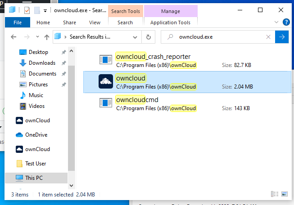Select OneDrive in the navigation pane

pos(36,135)
